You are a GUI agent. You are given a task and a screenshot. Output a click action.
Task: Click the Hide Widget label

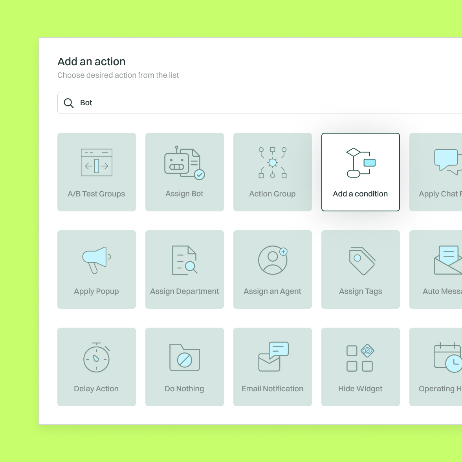click(x=360, y=389)
